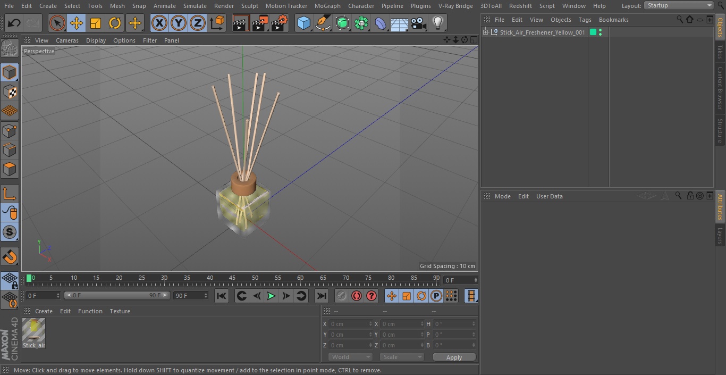Open Attributes User Data menu
This screenshot has width=726, height=375.
coord(549,196)
